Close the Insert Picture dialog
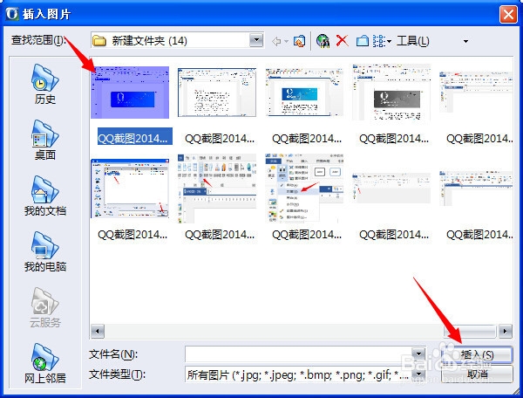523x398 pixels. (x=508, y=14)
